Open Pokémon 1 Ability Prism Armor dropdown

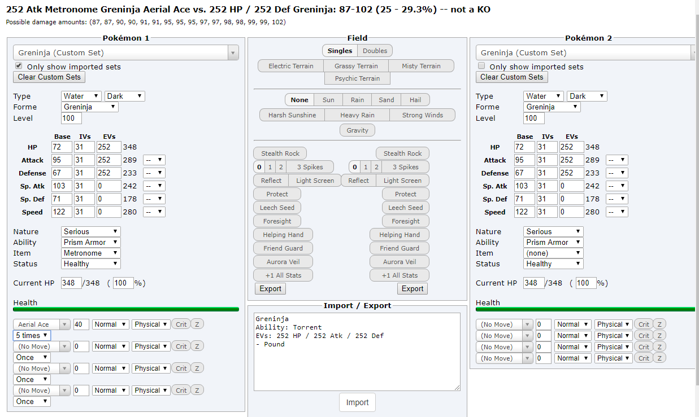coord(91,242)
